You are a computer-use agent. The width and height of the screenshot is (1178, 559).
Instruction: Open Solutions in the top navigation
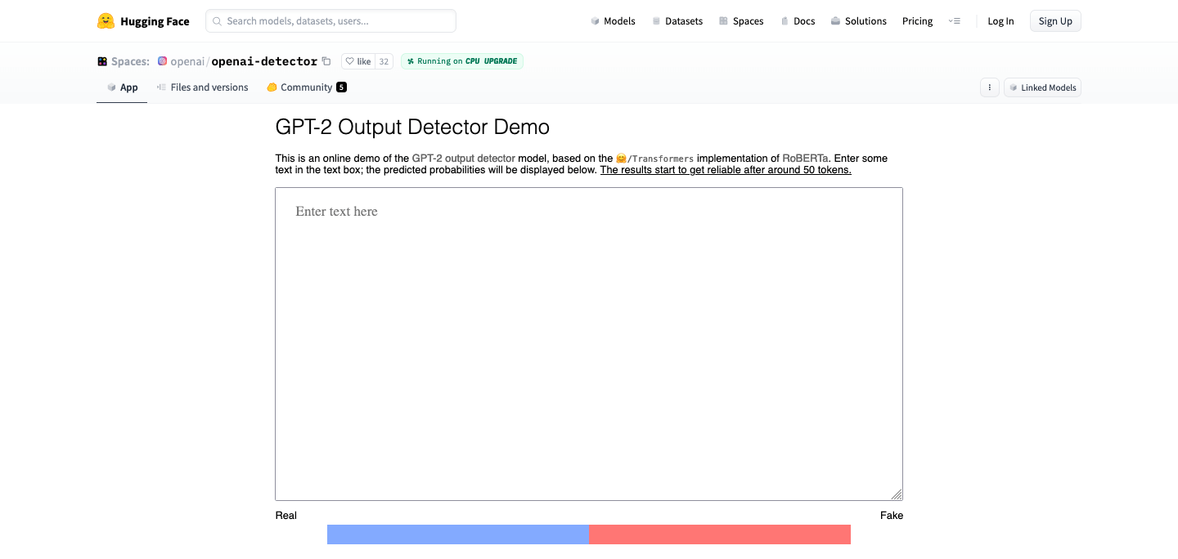pos(858,21)
